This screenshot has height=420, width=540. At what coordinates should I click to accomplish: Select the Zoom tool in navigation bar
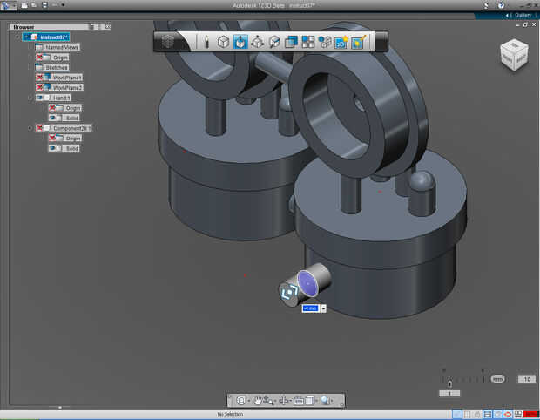[268, 401]
